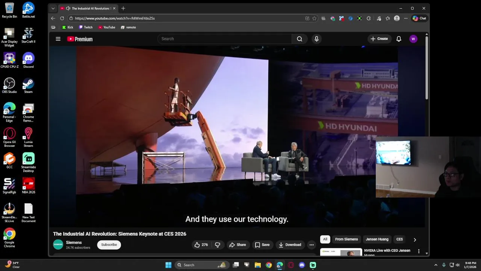The image size is (481, 271).
Task: Select Battle.net desktop shortcut
Action: 29,10
